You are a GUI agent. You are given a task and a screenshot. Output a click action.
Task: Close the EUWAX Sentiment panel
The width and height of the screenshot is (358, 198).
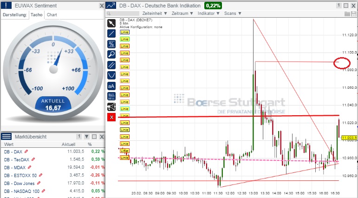(102, 6)
